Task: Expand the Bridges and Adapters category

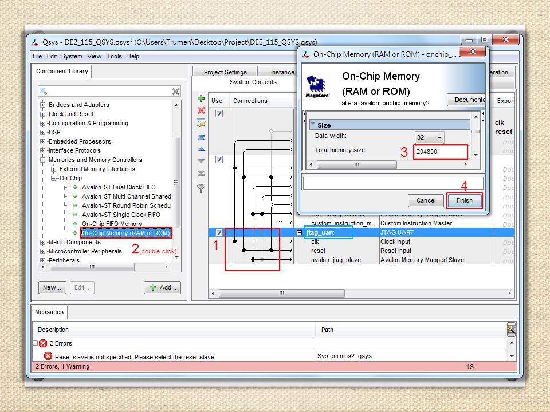Action: (42, 105)
